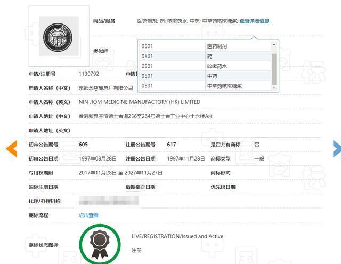Click the 申请/注册号 label
The width and height of the screenshot is (341, 264).
(x=42, y=74)
